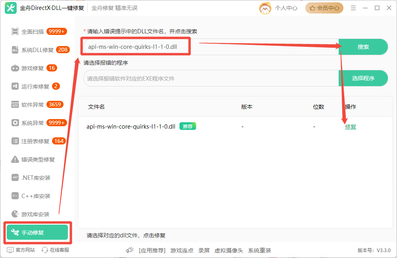The image size is (397, 258).
Task: Click the green 搜索 button
Action: (x=363, y=47)
